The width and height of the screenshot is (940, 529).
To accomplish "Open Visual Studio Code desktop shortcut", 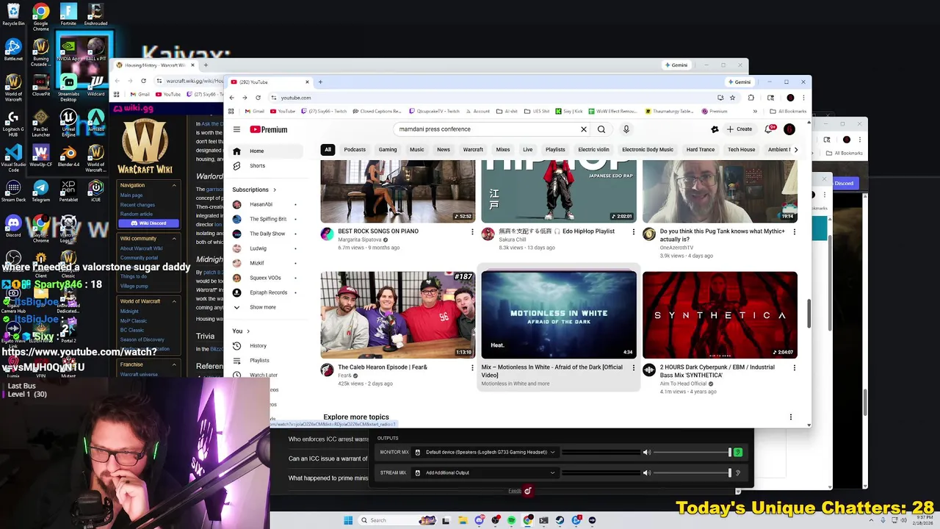I will (x=13, y=157).
